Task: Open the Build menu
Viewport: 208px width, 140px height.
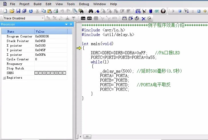Action: tap(37, 4)
